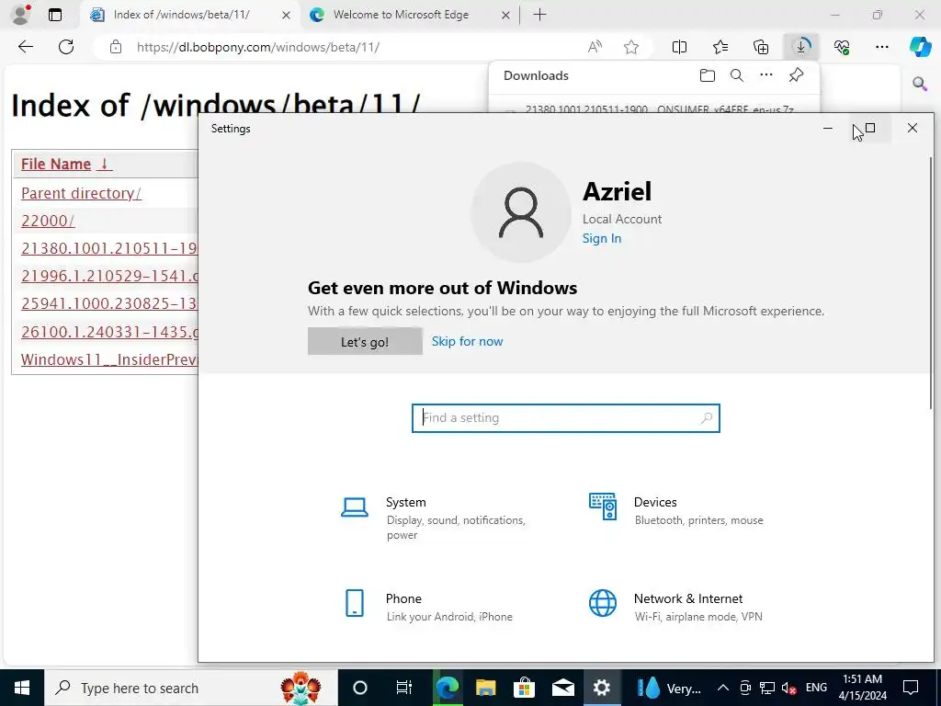Open the Split screen icon in Edge
This screenshot has width=941, height=706.
click(679, 47)
